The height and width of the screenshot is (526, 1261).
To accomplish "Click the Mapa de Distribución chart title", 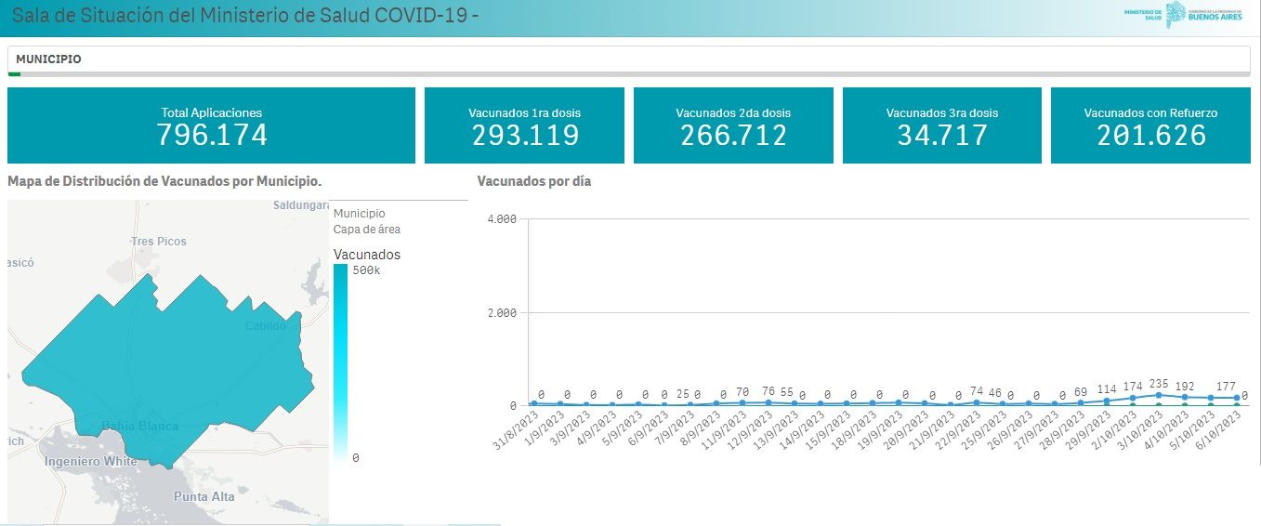I will 164,180.
